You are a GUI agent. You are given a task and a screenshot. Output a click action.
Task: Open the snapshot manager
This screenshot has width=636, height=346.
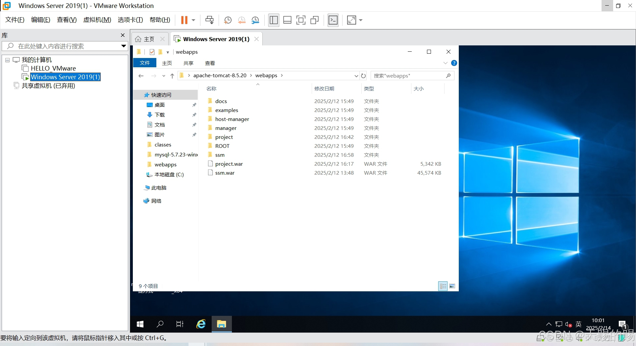point(255,20)
